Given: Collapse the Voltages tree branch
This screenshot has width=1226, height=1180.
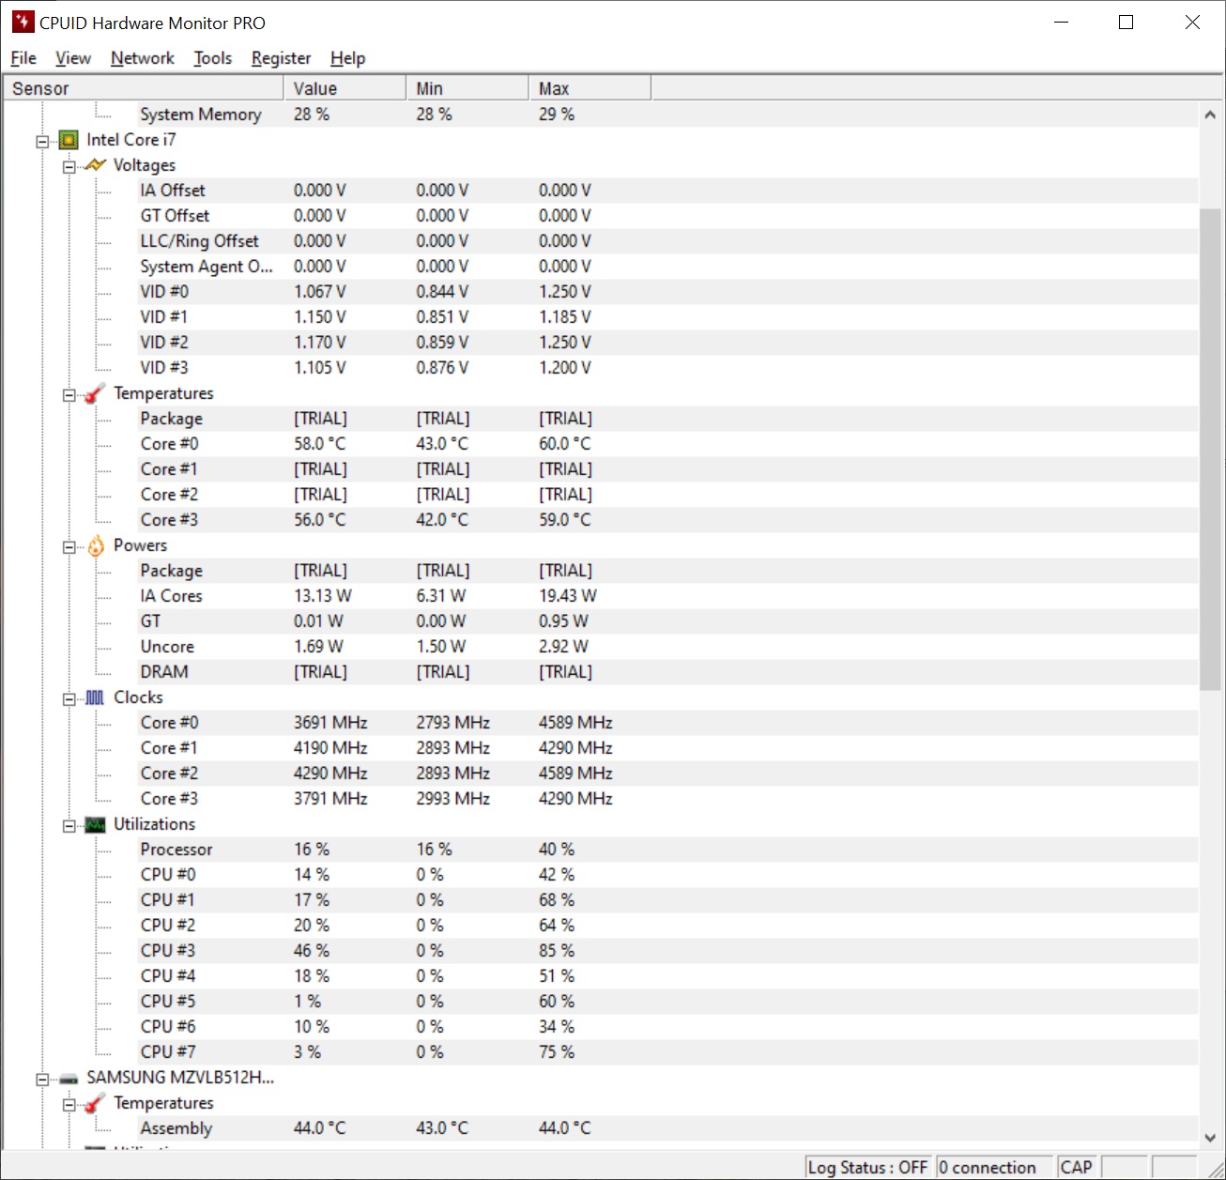Looking at the screenshot, I should 69,167.
